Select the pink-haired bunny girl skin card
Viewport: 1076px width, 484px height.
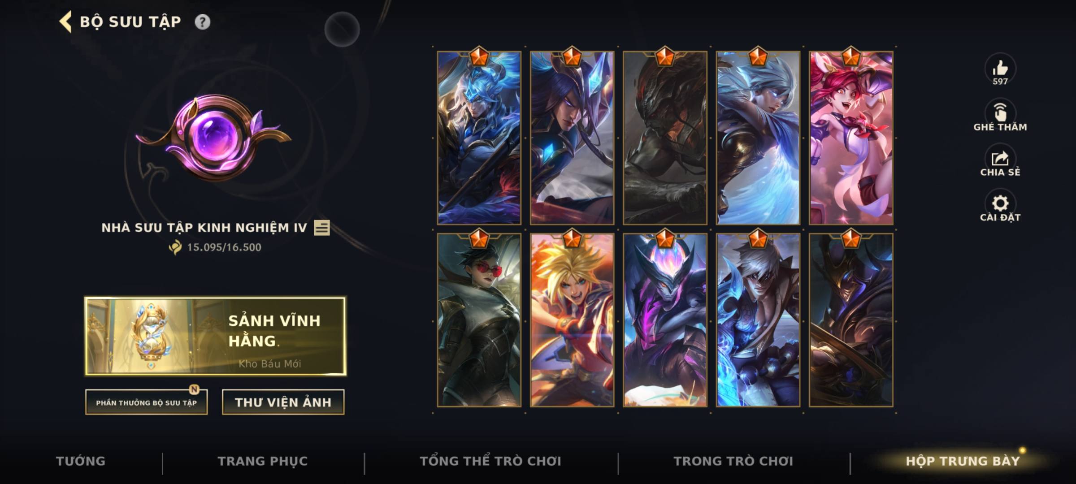(x=851, y=138)
